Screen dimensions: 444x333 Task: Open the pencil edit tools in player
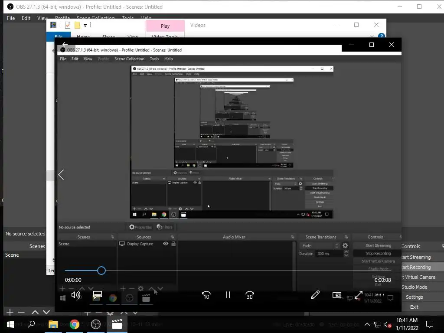coord(315,295)
